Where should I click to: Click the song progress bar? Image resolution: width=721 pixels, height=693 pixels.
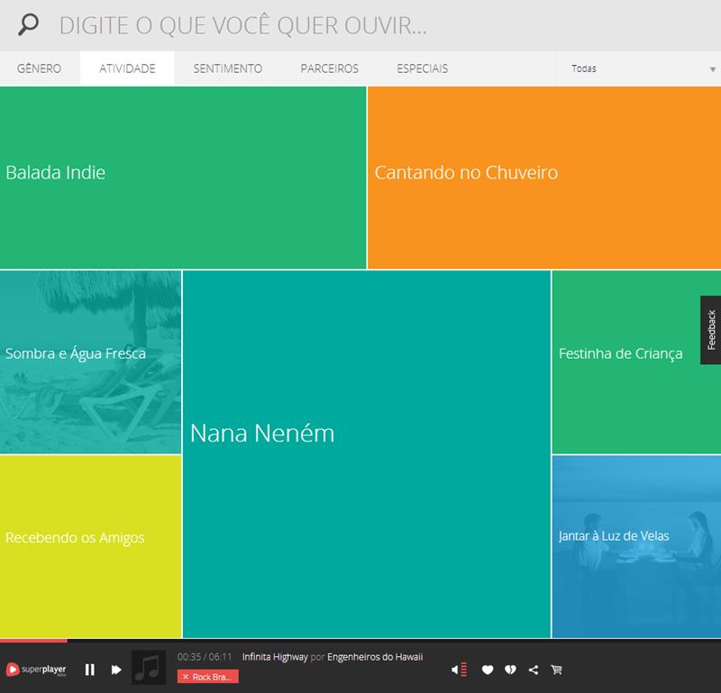[360, 641]
